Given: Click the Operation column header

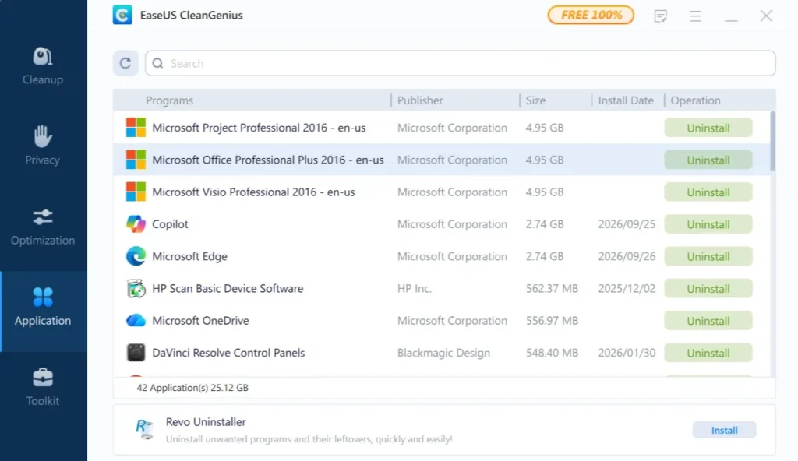Looking at the screenshot, I should tap(695, 100).
